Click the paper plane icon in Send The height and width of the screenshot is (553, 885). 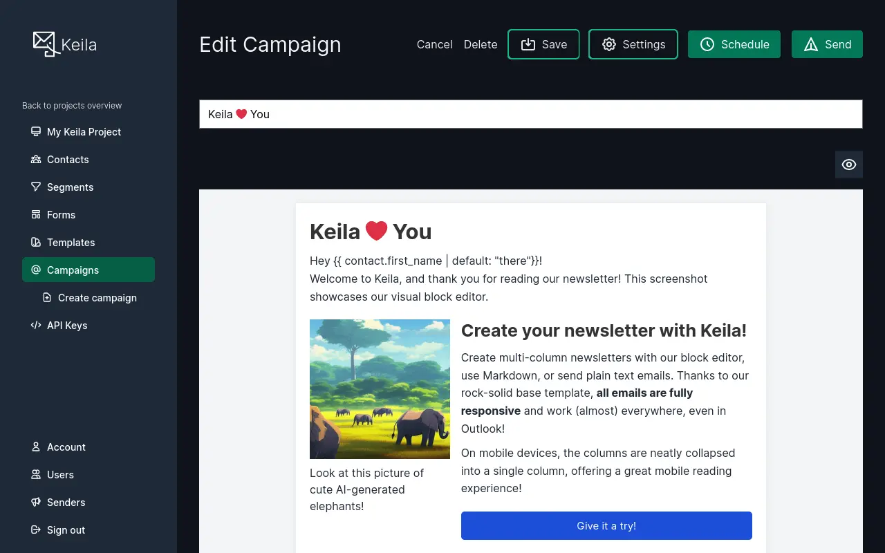(x=811, y=44)
